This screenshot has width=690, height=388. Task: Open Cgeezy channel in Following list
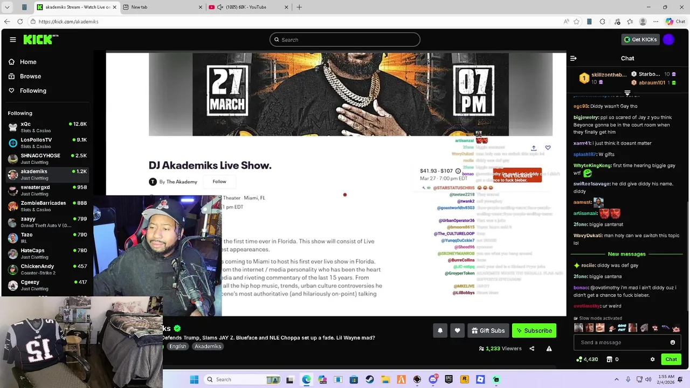tap(47, 285)
